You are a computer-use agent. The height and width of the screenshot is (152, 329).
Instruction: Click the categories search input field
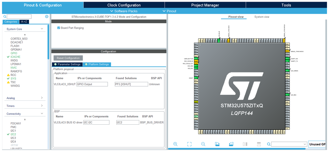click(19, 16)
